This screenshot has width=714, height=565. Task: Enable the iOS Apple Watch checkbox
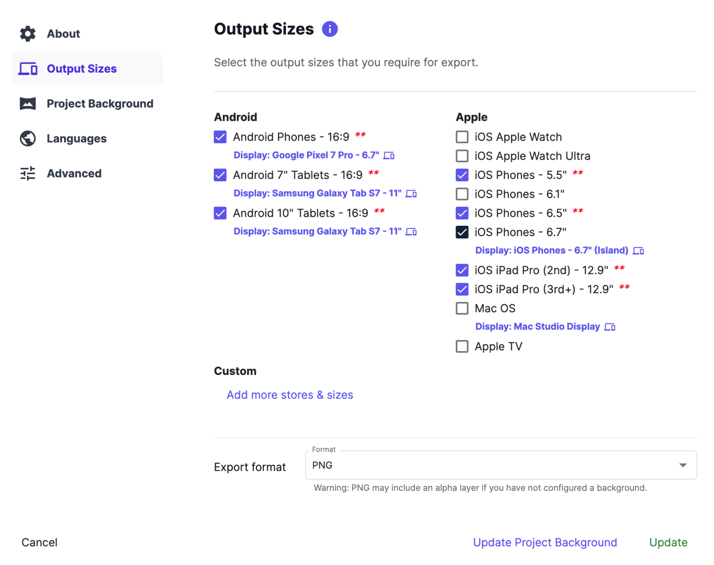click(x=462, y=137)
